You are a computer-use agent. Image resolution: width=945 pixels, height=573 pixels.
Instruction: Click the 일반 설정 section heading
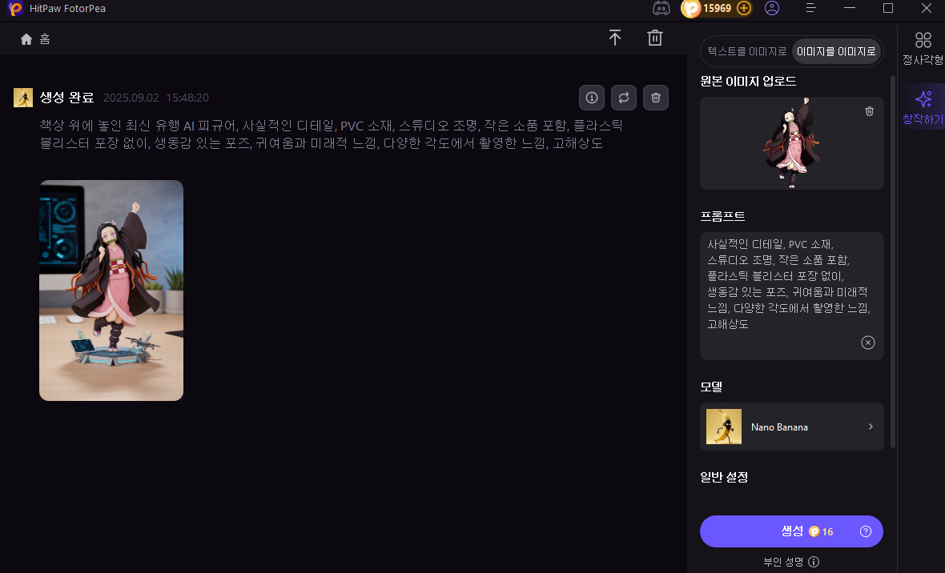click(x=724, y=477)
